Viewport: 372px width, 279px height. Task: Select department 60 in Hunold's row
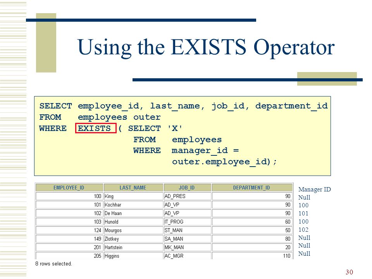[x=252, y=222]
